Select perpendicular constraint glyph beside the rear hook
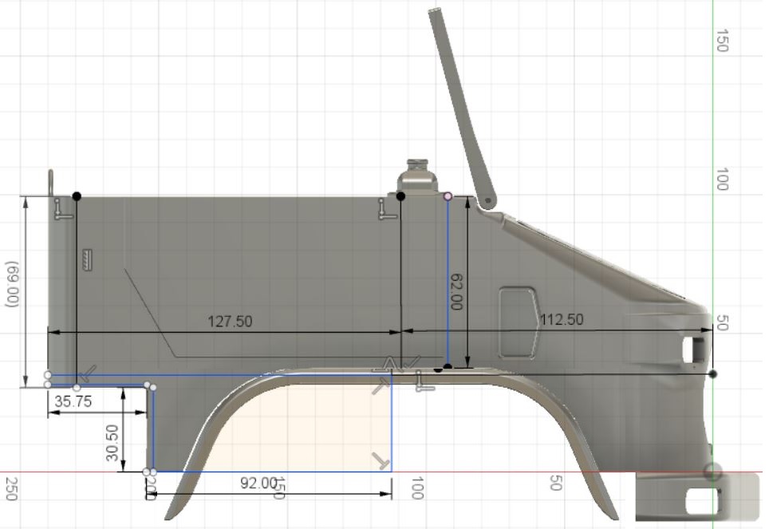The height and width of the screenshot is (529, 769). 63,208
